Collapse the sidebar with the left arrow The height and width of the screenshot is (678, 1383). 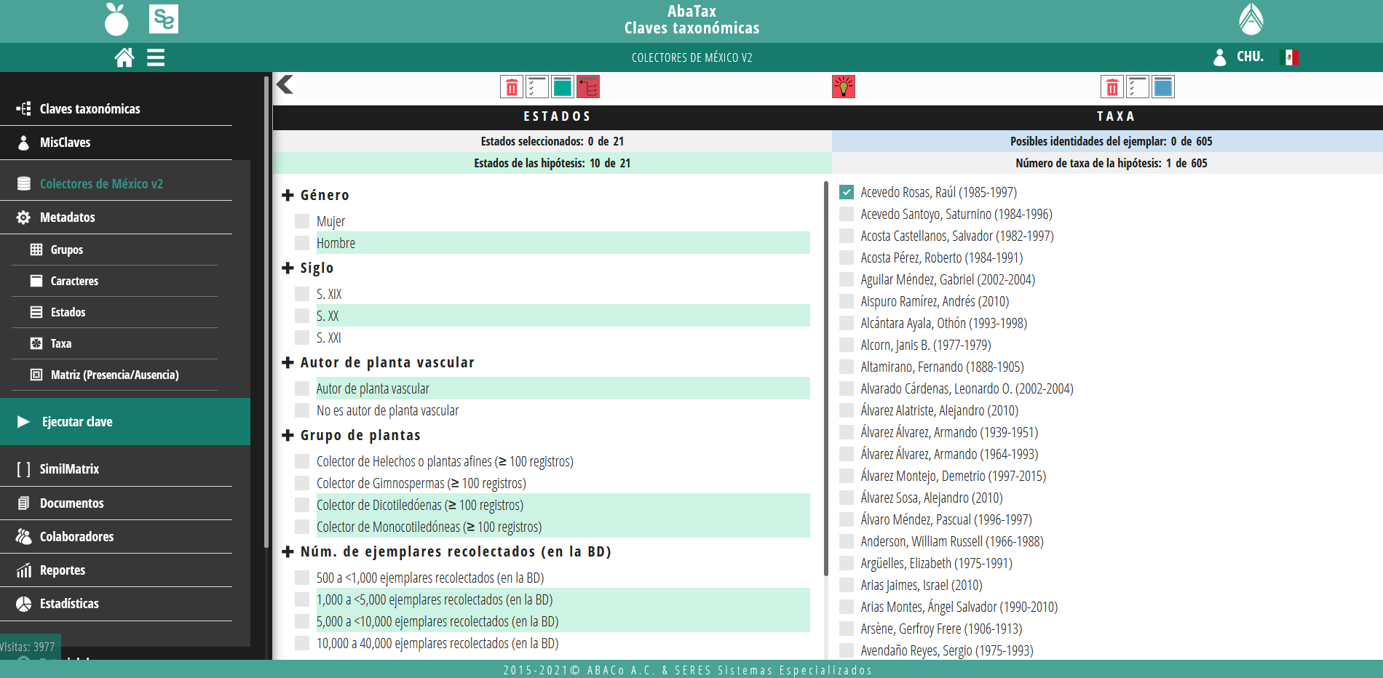[285, 85]
